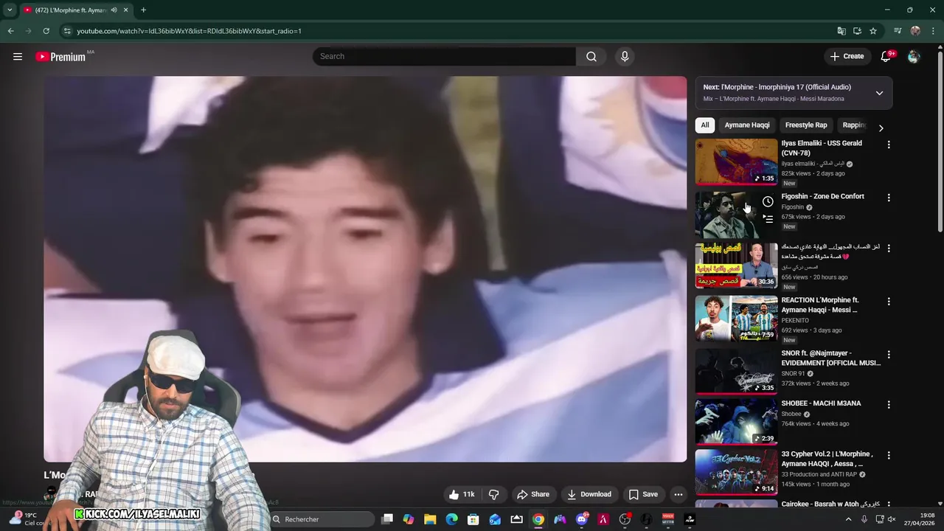The height and width of the screenshot is (531, 944).
Task: Add Figoshin video to Watch Later
Action: 768,201
